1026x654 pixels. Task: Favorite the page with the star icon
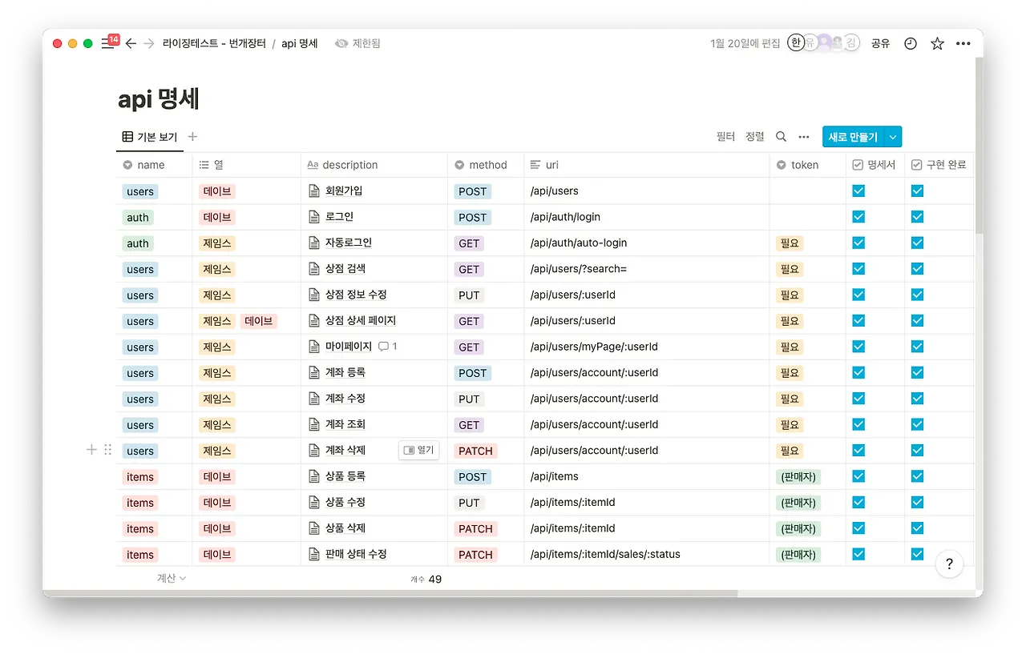click(x=937, y=44)
